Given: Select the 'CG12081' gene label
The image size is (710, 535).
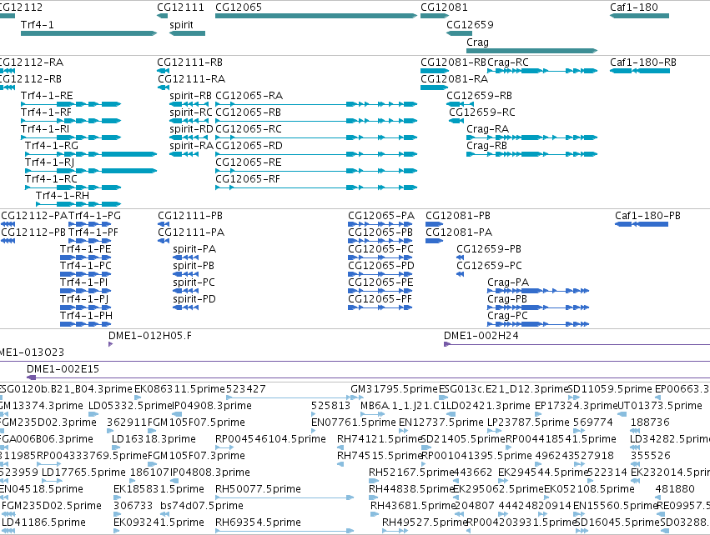Looking at the screenshot, I should (444, 7).
